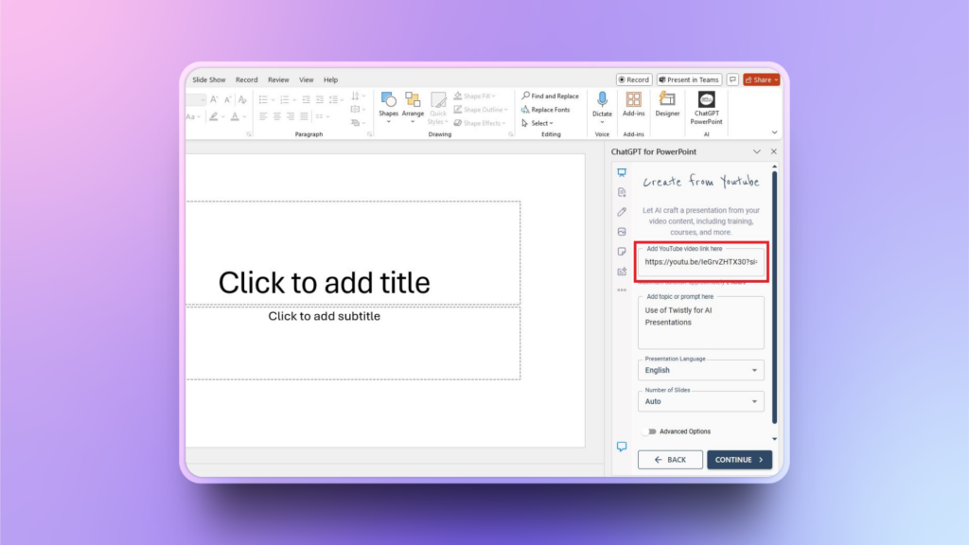
Task: Open Paragraph dialog launcher
Action: pyautogui.click(x=370, y=134)
